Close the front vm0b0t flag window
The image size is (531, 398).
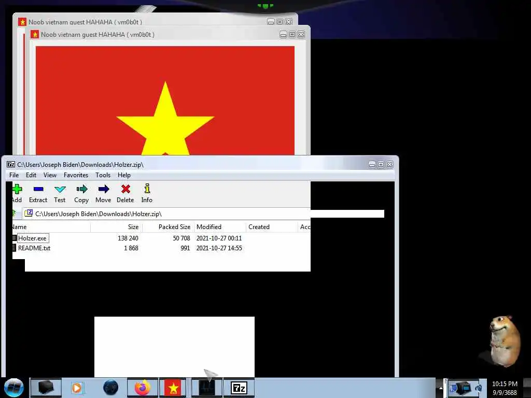pyautogui.click(x=301, y=35)
